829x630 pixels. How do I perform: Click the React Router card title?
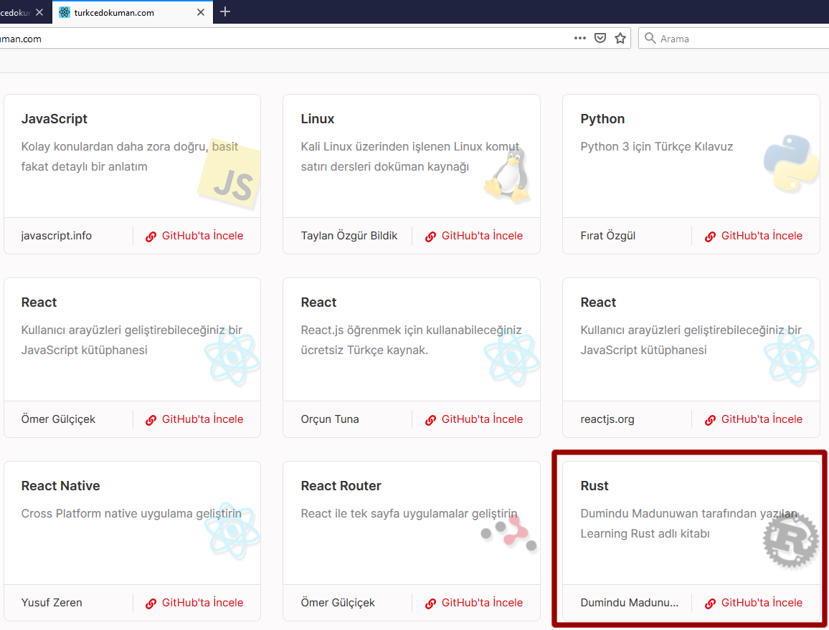341,486
